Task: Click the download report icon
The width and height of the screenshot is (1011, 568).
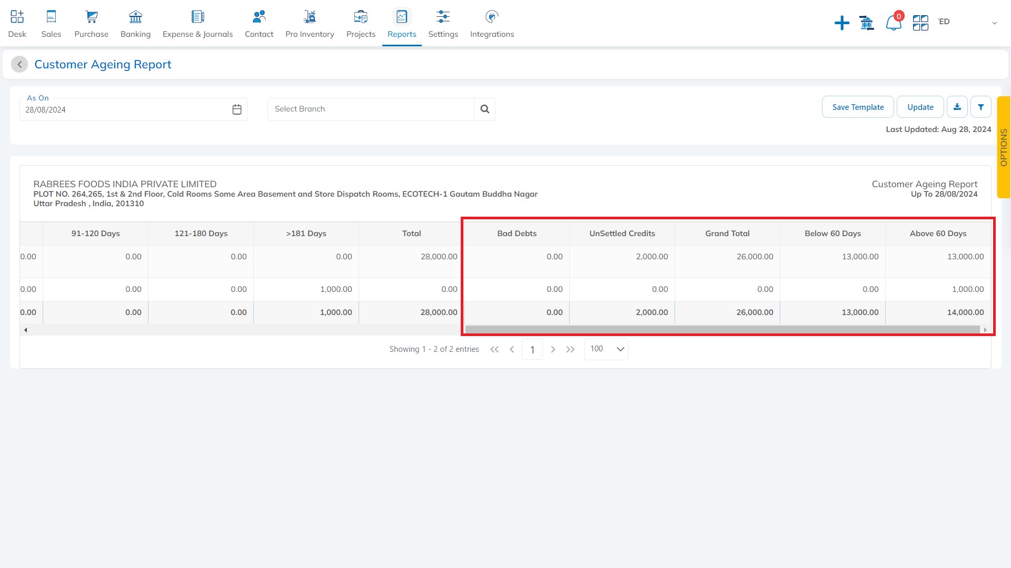Action: [x=957, y=107]
